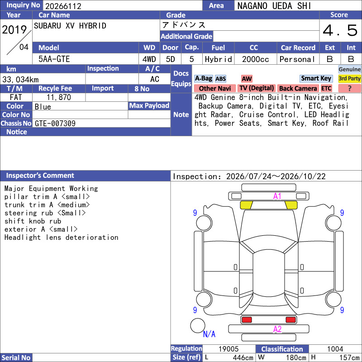Click the yellow left headlight on diagram
362x362 pixels.
pos(246,205)
